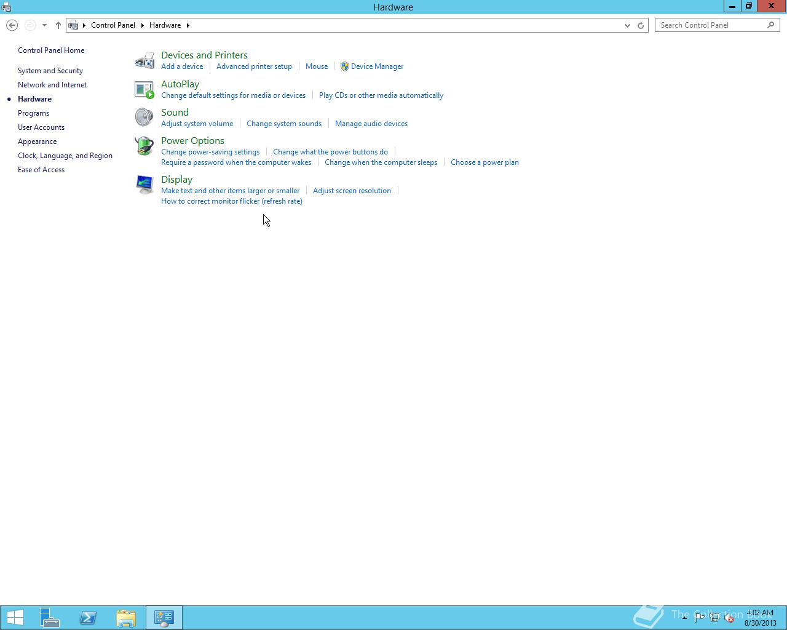The width and height of the screenshot is (787, 630).
Task: Click the taskbar clock showing 8/30/2013
Action: (x=760, y=618)
